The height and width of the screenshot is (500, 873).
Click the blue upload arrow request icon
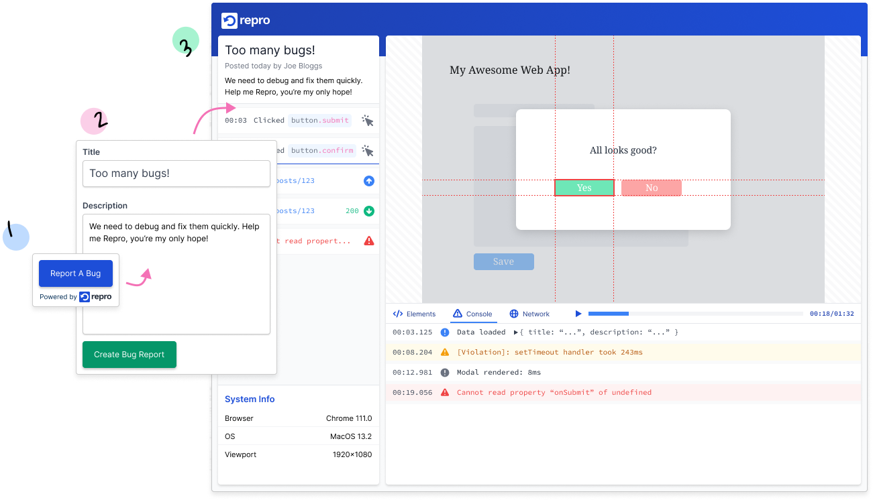(x=369, y=181)
